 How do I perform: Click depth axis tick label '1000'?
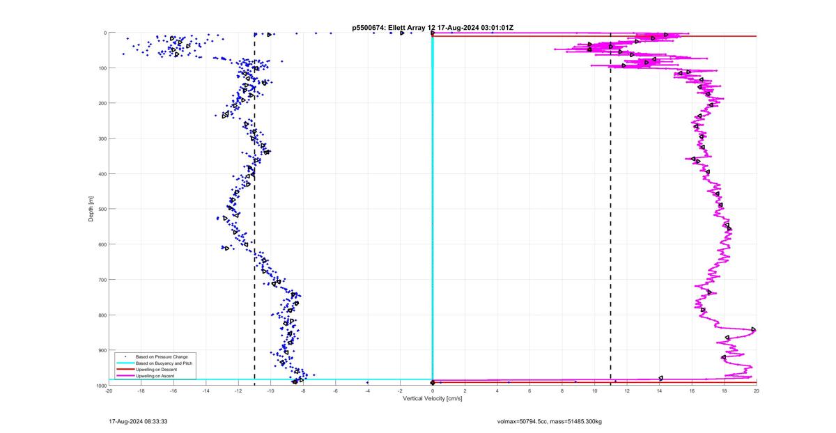coord(100,386)
